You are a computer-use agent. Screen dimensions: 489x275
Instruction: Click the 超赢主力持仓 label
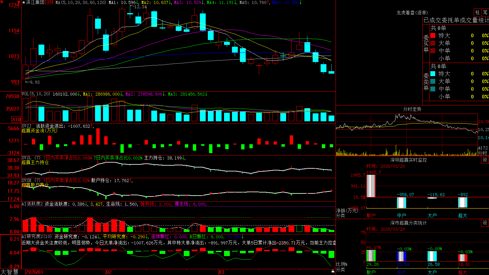click(x=35, y=162)
